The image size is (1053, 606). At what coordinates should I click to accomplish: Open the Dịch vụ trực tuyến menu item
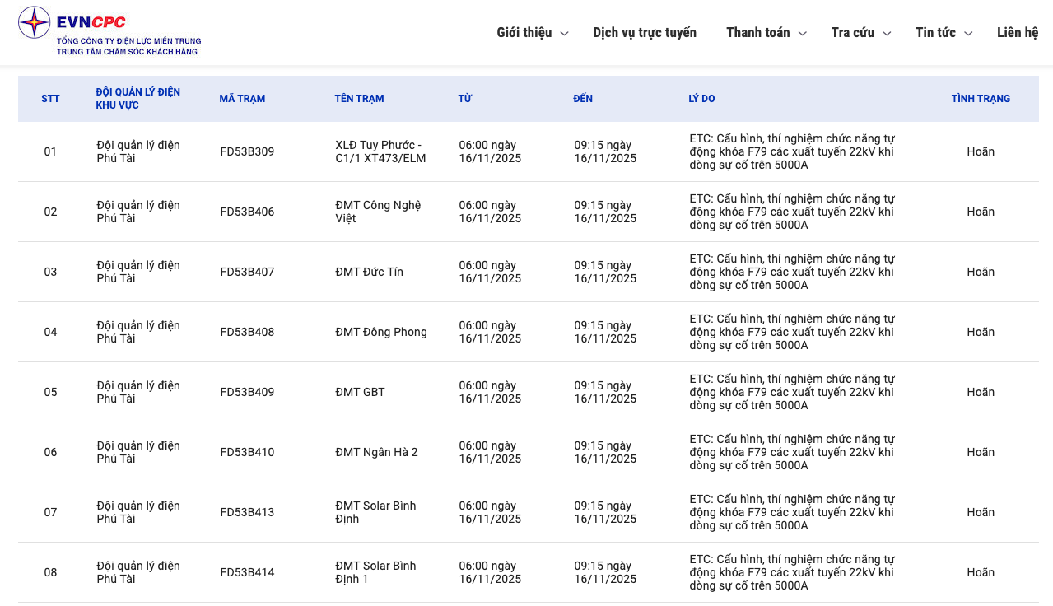point(645,32)
